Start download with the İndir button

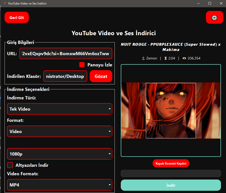coord(171,185)
